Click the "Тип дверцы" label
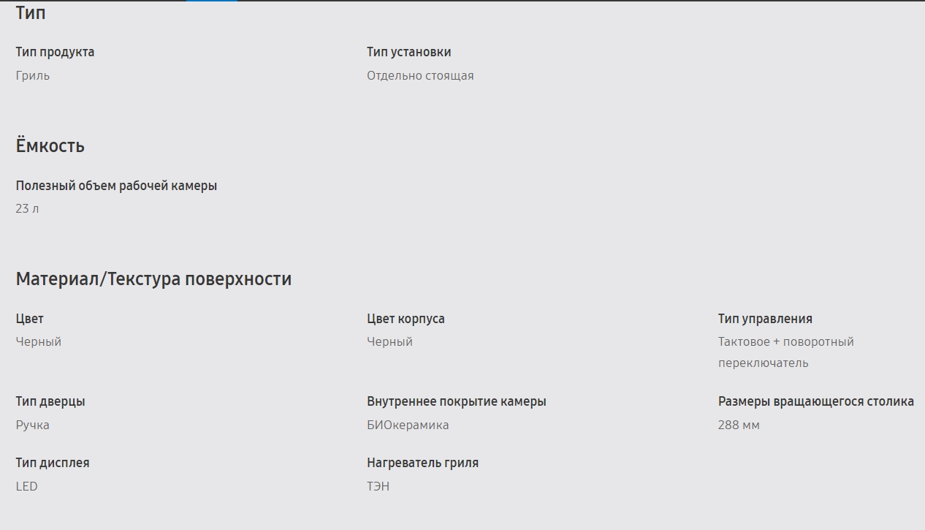Viewport: 925px width, 530px height. pos(50,401)
